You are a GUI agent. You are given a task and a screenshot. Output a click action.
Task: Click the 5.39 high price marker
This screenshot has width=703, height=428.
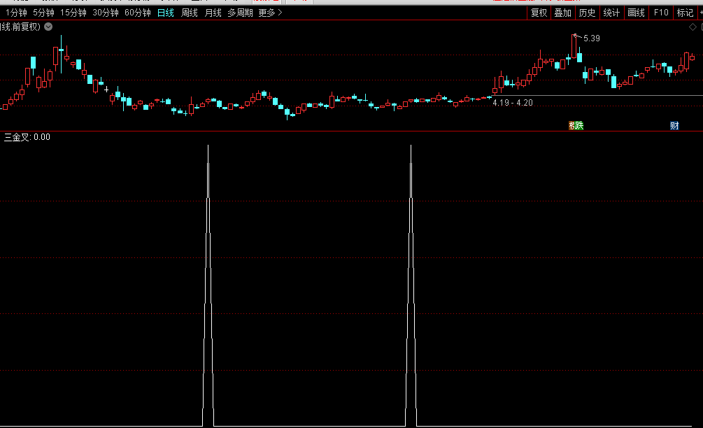591,38
